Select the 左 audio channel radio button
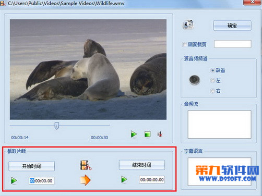 click(x=212, y=81)
